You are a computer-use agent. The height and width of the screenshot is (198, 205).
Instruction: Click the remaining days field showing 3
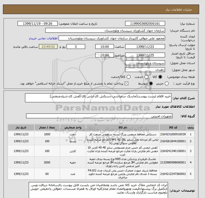pyautogui.click(x=76, y=47)
